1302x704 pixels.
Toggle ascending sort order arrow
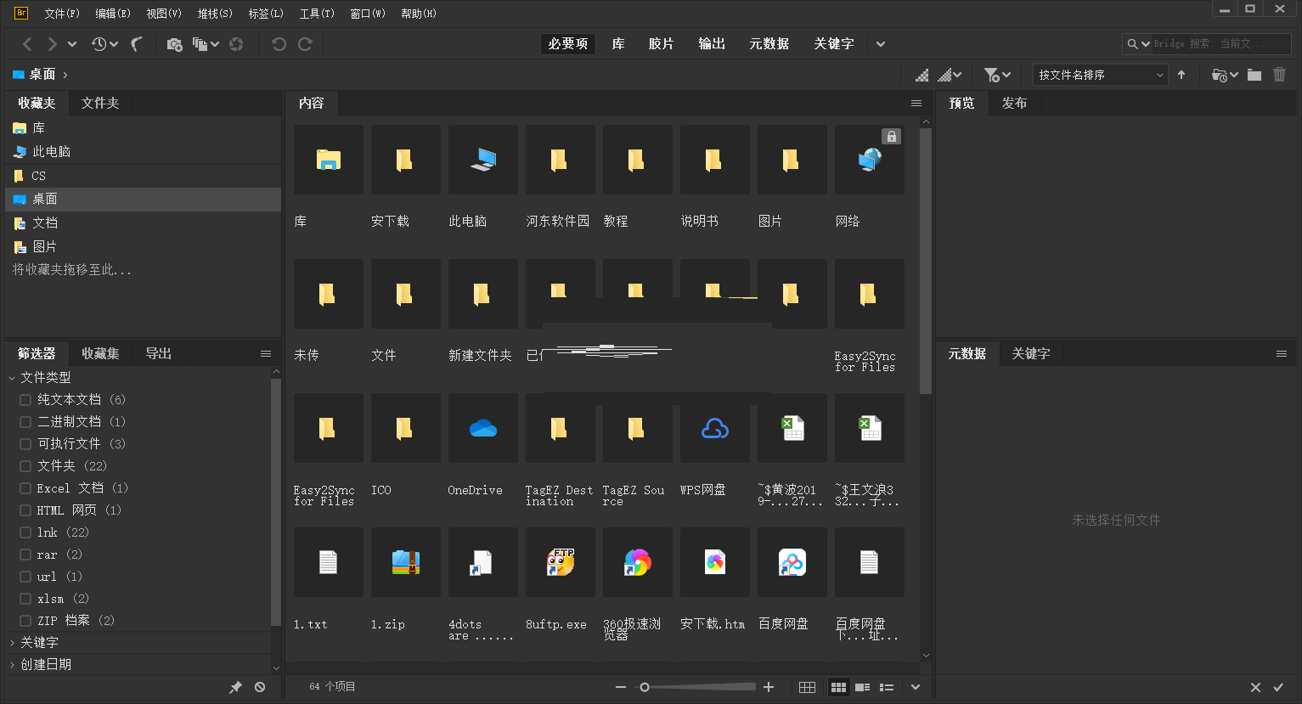[1181, 75]
